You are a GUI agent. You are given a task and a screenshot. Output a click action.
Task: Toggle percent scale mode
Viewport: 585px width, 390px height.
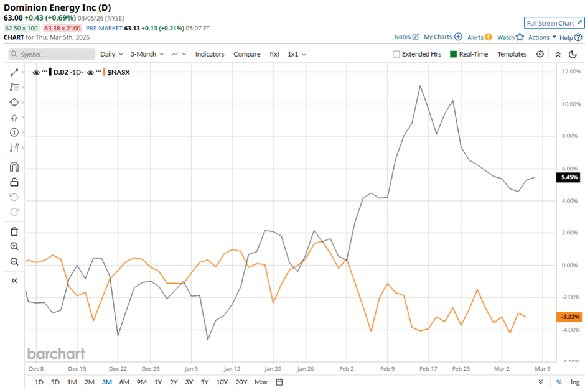click(559, 382)
